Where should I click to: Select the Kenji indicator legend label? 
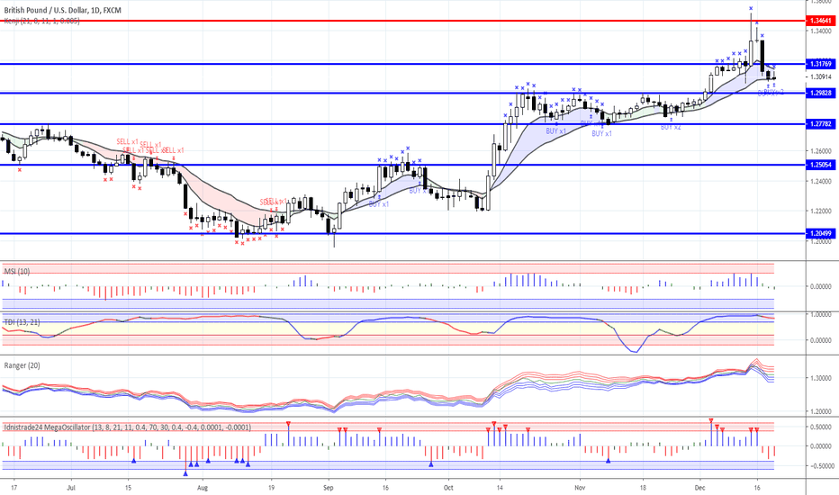tap(41, 20)
